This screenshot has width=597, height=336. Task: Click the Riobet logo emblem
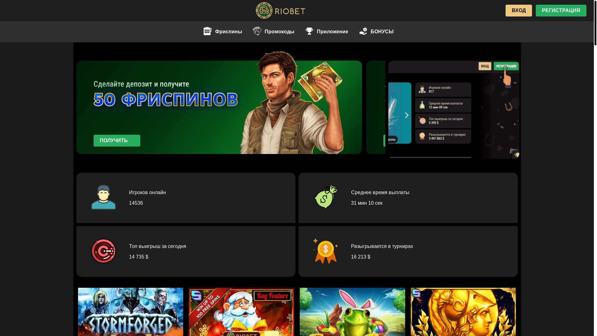(264, 11)
